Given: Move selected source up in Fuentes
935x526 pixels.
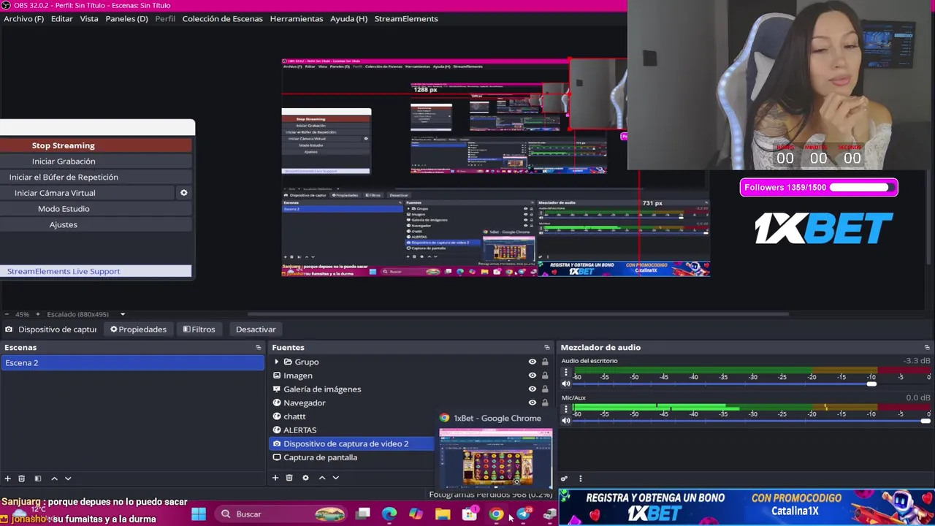Looking at the screenshot, I should (321, 478).
